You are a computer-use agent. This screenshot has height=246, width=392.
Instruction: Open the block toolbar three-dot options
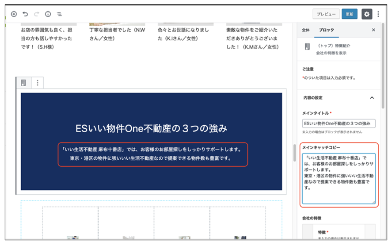click(38, 82)
